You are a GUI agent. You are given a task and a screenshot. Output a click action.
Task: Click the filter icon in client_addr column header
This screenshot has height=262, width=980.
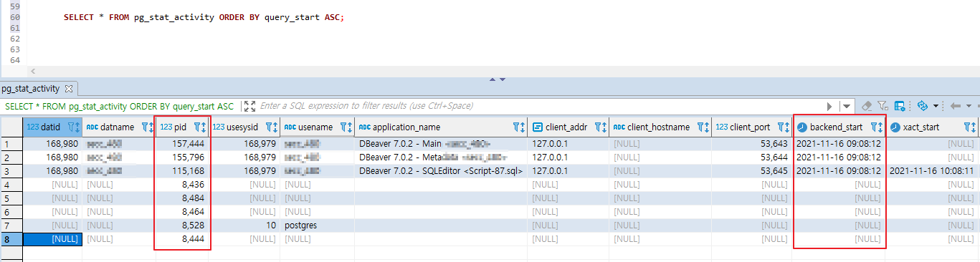point(598,127)
